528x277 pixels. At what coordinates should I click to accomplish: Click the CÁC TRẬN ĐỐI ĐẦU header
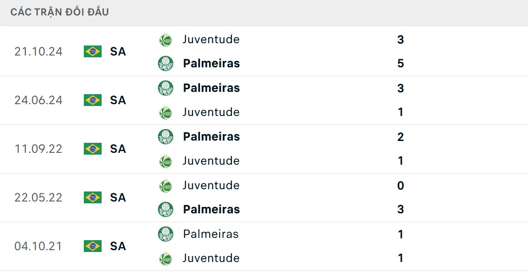tap(60, 12)
